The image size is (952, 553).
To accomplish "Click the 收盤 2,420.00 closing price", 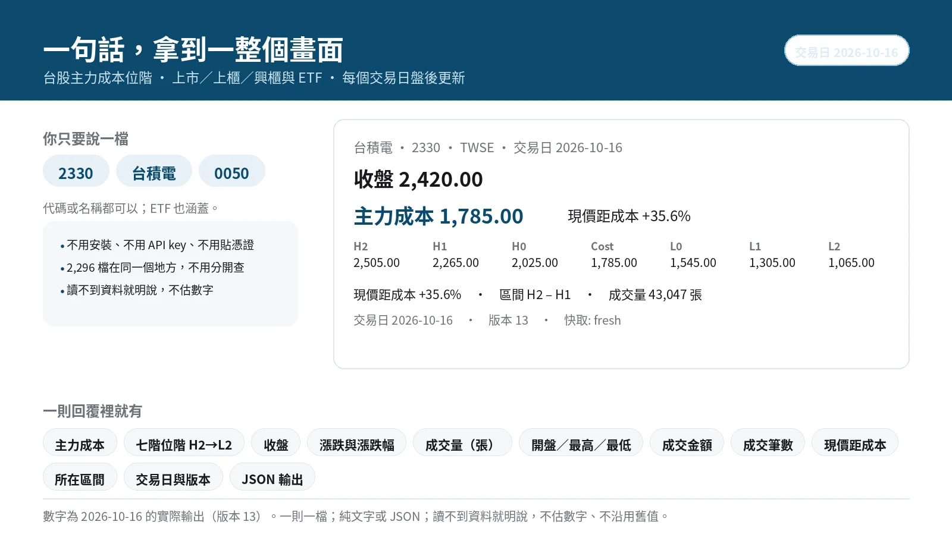I will (x=418, y=179).
